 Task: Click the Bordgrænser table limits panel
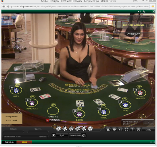tap(12, 118)
